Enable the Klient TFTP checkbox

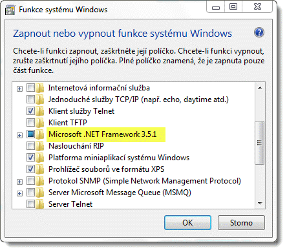click(x=30, y=123)
